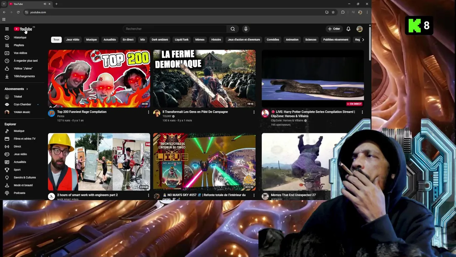456x257 pixels.
Task: Open options for Harry Potter live stream
Action: 362,112
